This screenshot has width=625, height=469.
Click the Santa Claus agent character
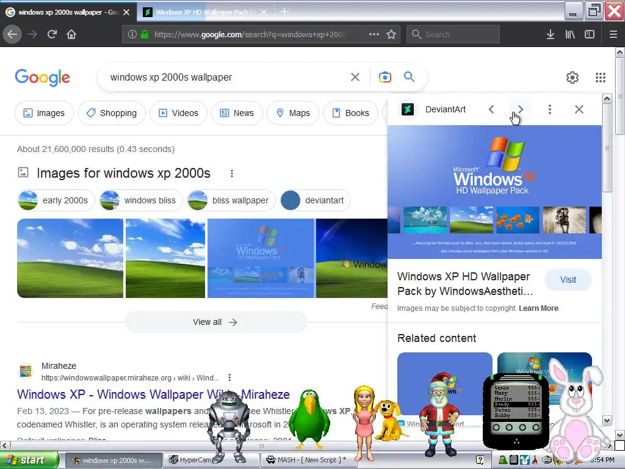439,415
